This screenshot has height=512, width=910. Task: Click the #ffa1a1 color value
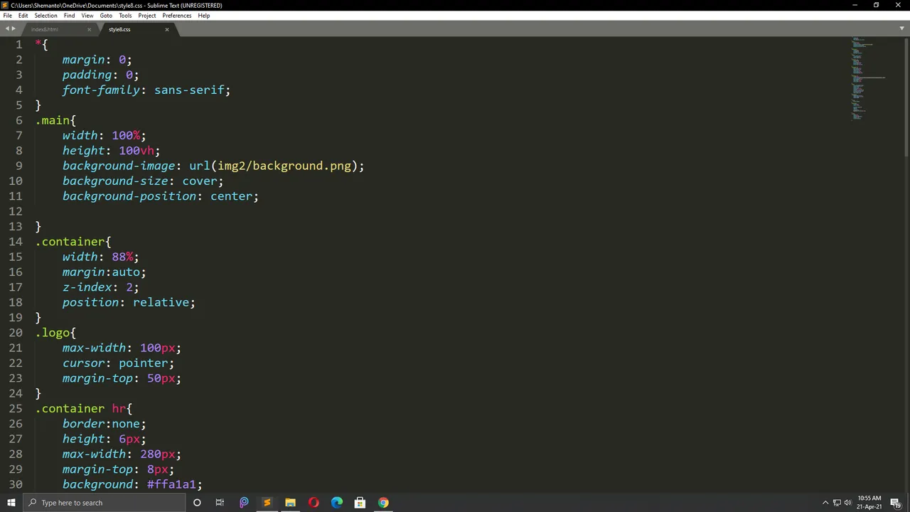[x=171, y=484]
